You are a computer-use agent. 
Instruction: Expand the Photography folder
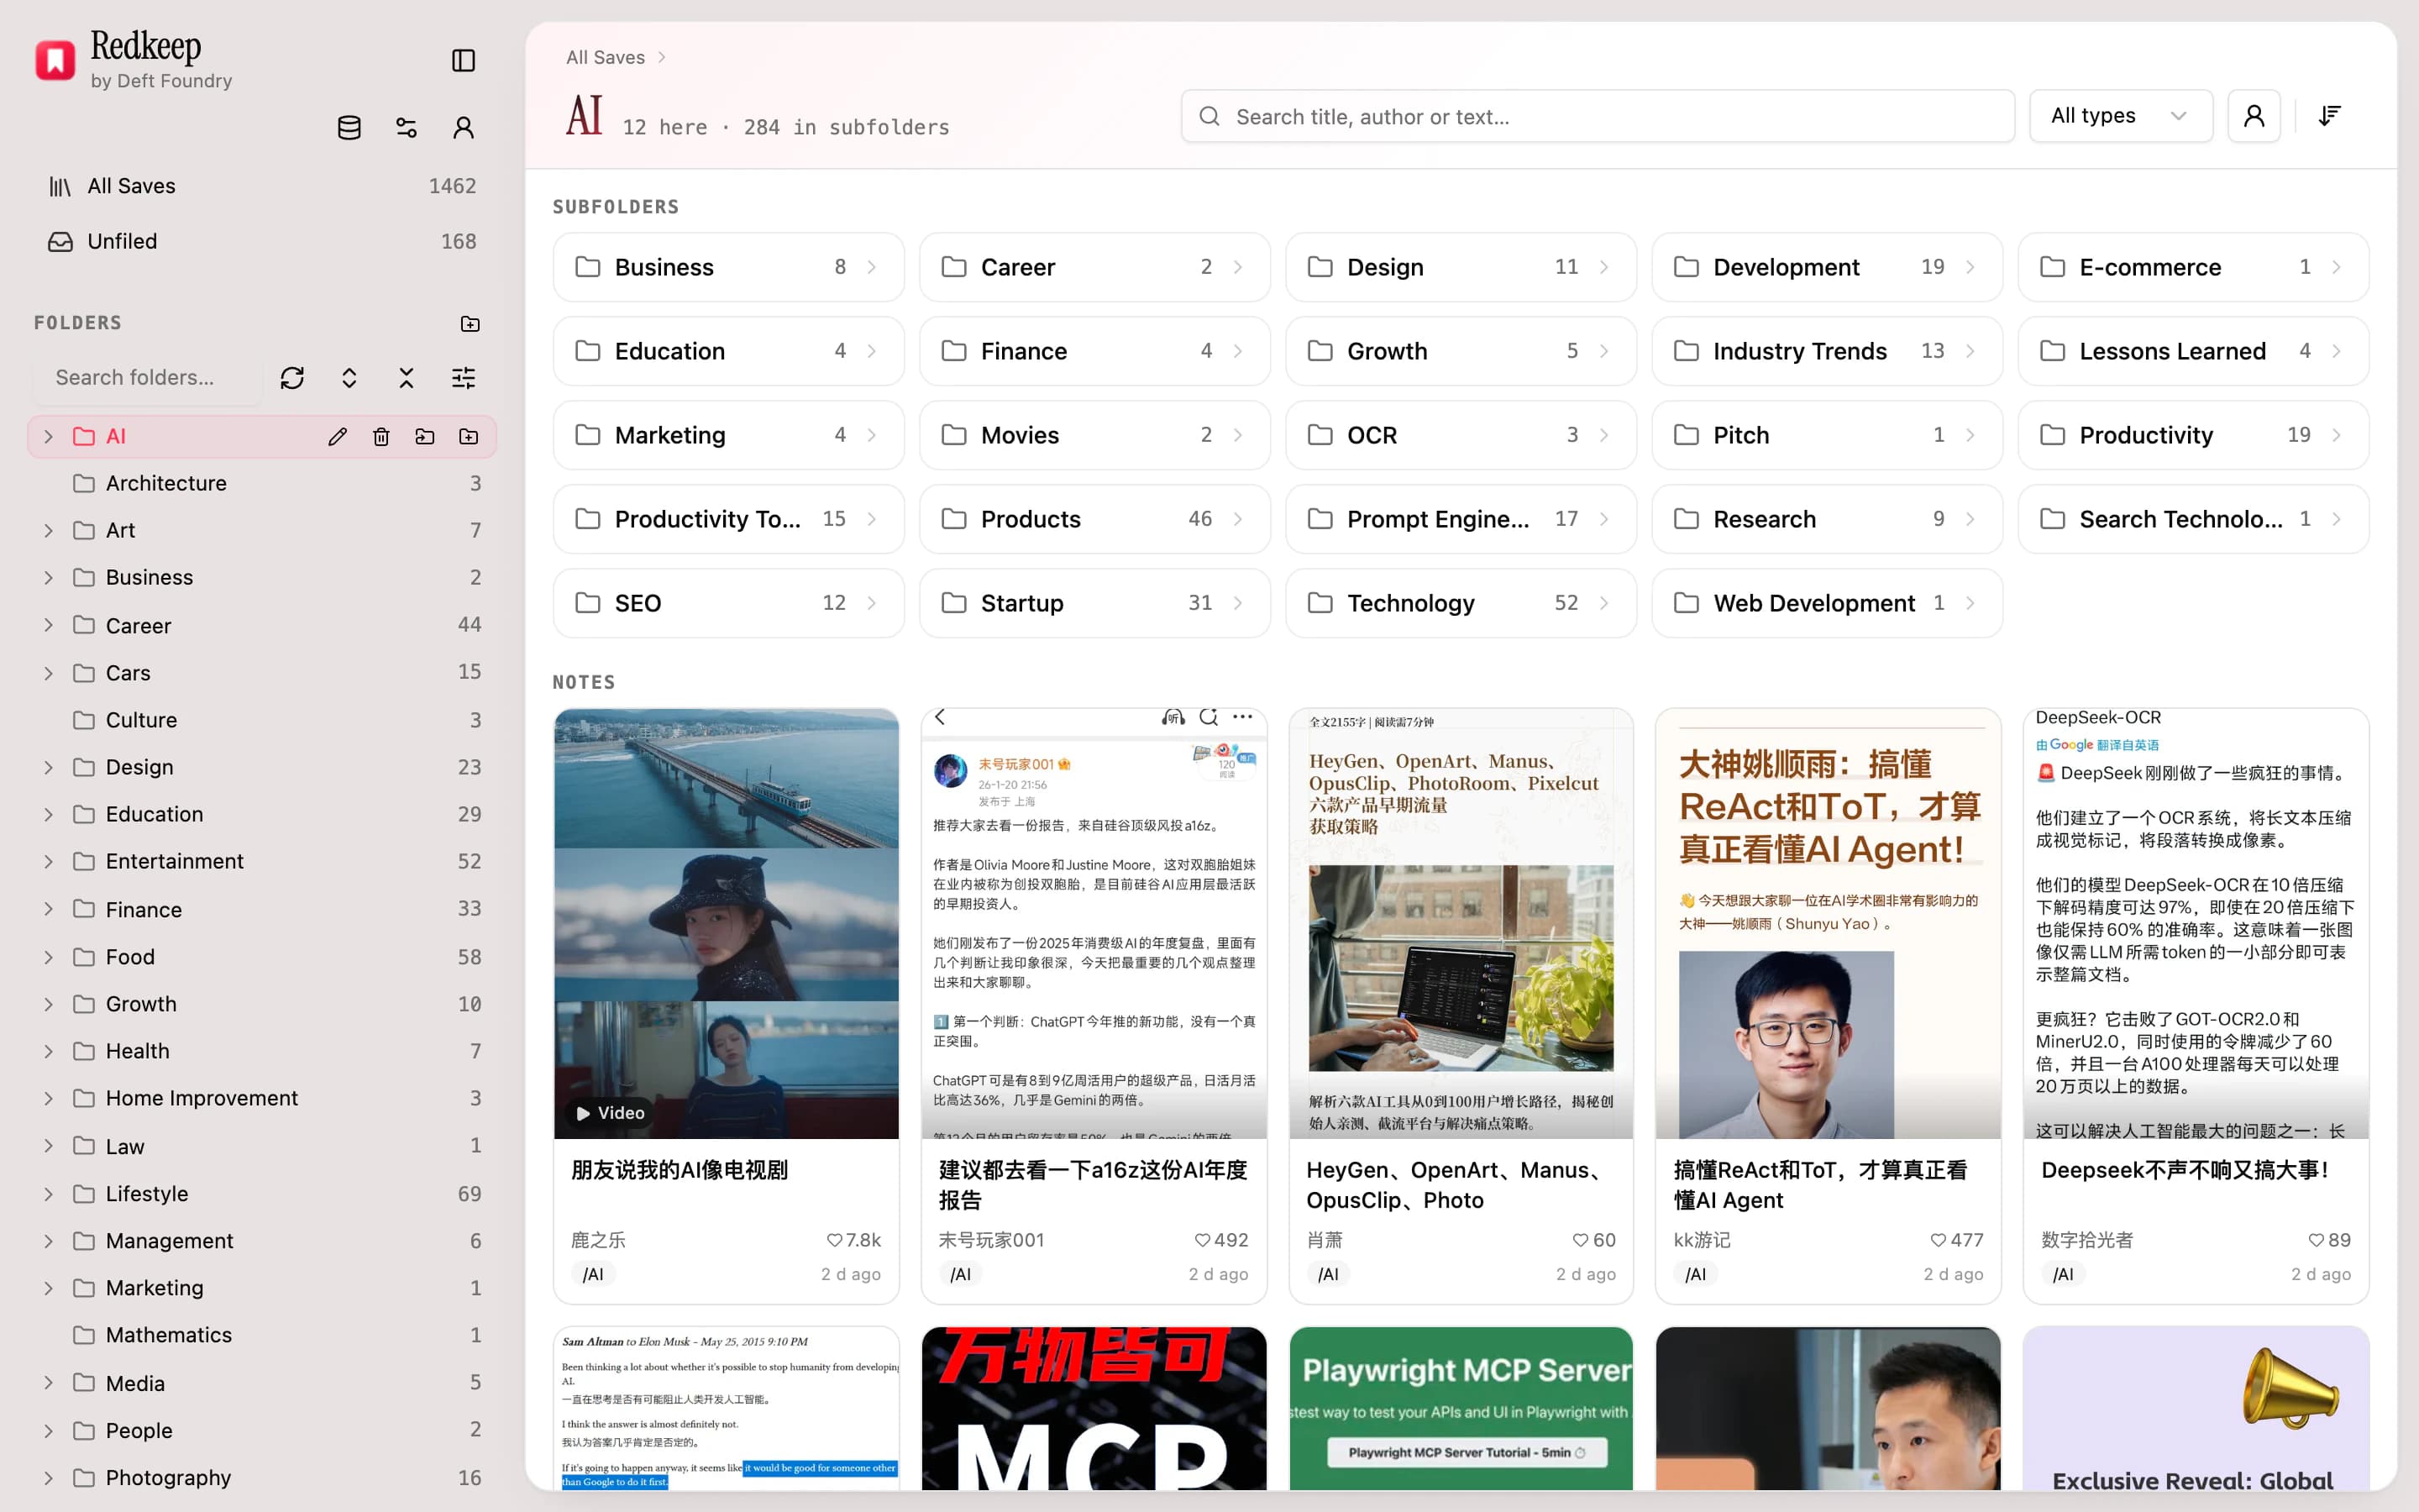(x=48, y=1478)
